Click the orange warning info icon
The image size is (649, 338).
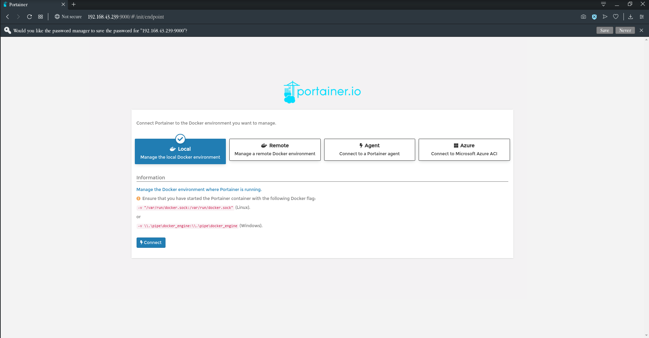click(x=138, y=199)
